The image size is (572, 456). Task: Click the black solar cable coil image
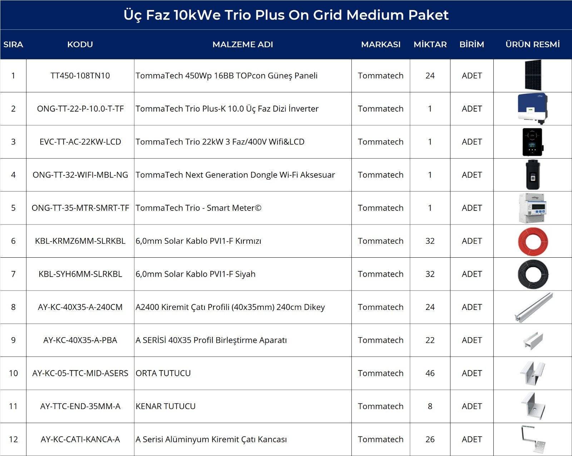533,274
